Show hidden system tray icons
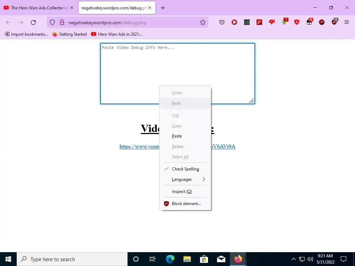The image size is (355, 266). click(293, 259)
